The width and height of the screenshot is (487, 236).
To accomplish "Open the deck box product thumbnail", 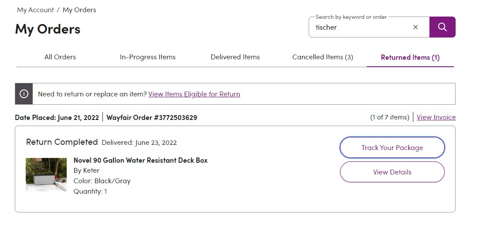I will pos(46,174).
